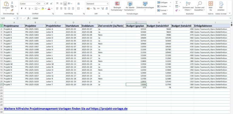
Task: Expand the Bedingte Formatierung menu
Action: coord(117,6)
